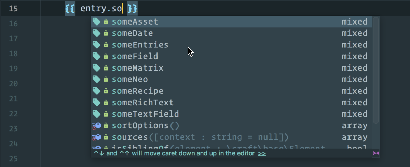Click the green lock icon next to someDate
The width and height of the screenshot is (410, 167).
click(x=106, y=33)
